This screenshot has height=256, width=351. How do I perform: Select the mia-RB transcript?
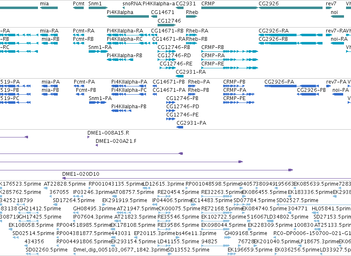[49, 43]
